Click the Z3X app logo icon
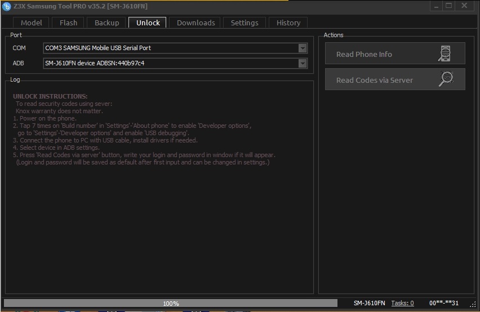This screenshot has width=480, height=312. pos(6,6)
